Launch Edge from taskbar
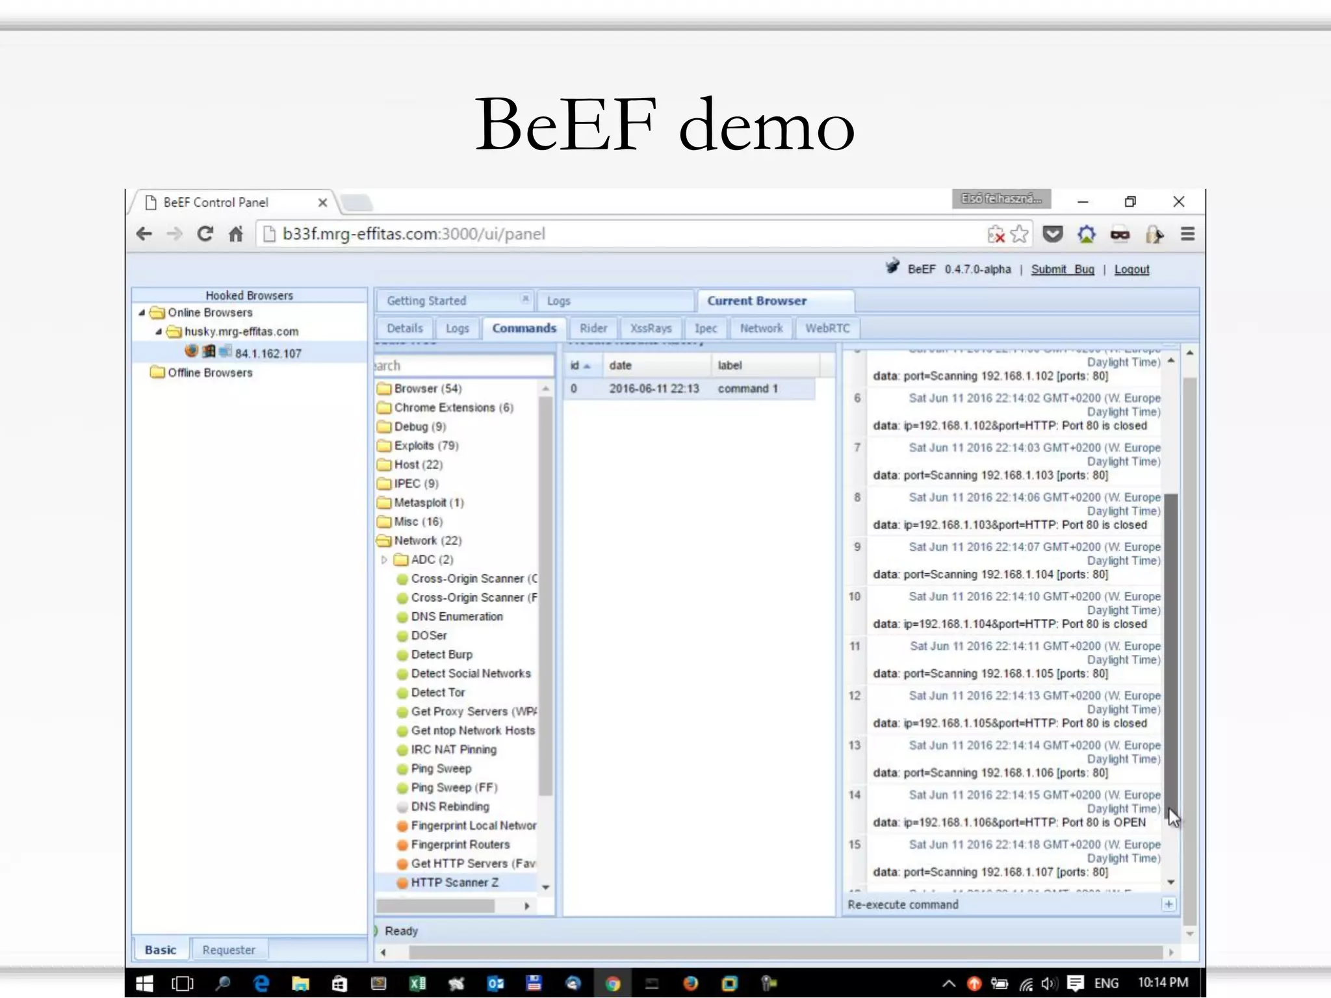This screenshot has width=1331, height=998. [x=261, y=983]
